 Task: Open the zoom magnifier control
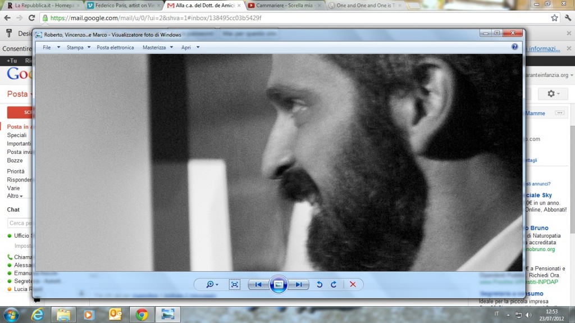(212, 285)
